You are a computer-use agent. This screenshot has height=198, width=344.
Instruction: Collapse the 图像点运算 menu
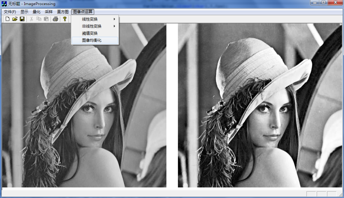point(83,12)
